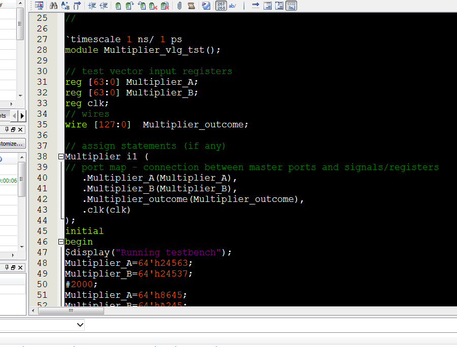Close the upper side panel
Screen dimensions: 457x347
click(x=20, y=129)
